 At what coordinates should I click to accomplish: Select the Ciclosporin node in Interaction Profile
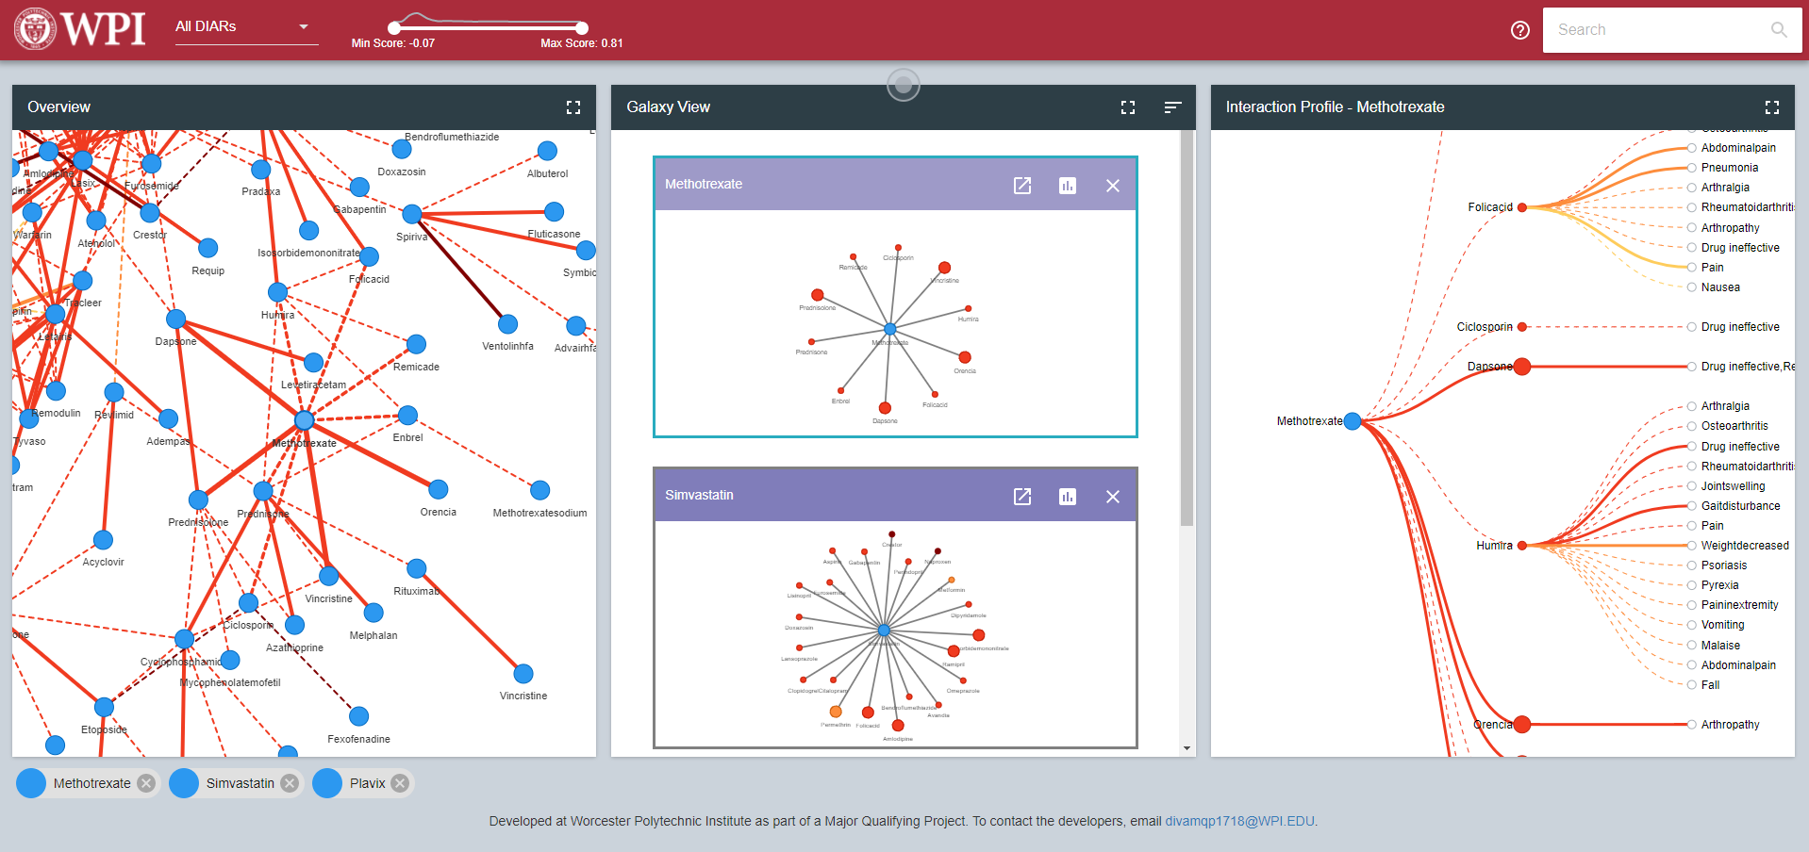(1521, 327)
